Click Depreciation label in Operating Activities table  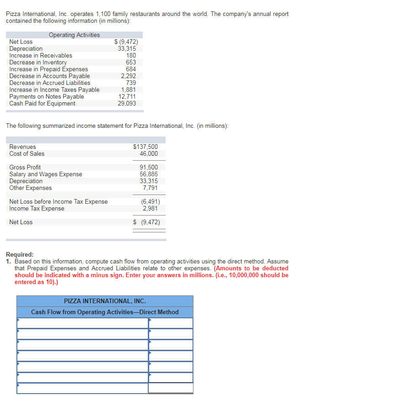click(x=26, y=49)
